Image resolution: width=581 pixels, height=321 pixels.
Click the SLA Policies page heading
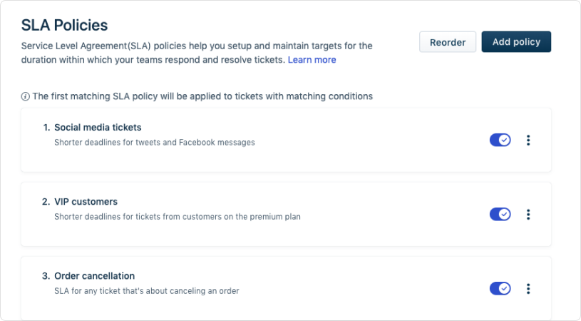pyautogui.click(x=64, y=25)
